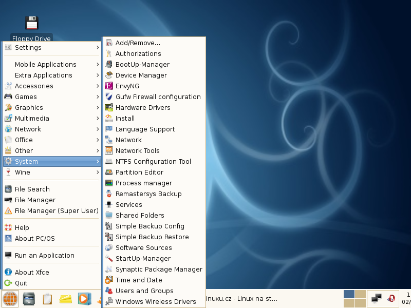Launch File Search from the menu

[52, 189]
